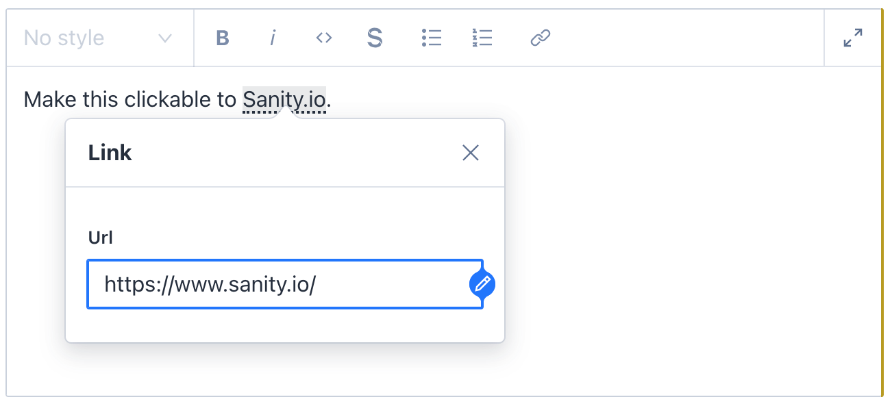Viewport: 892px width, 408px height.
Task: Select the inline code formatting icon
Action: [x=323, y=38]
